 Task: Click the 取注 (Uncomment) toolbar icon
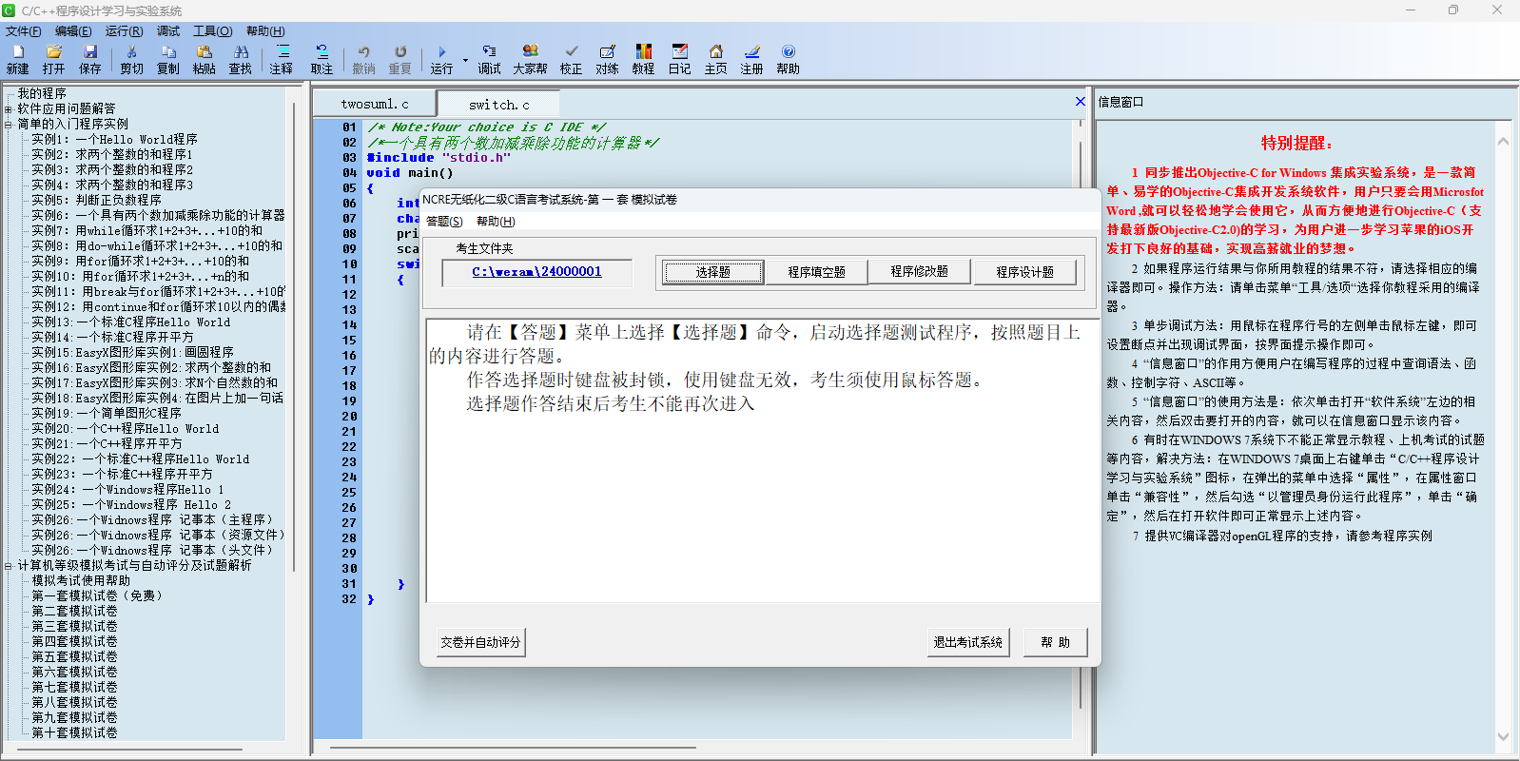tap(322, 59)
